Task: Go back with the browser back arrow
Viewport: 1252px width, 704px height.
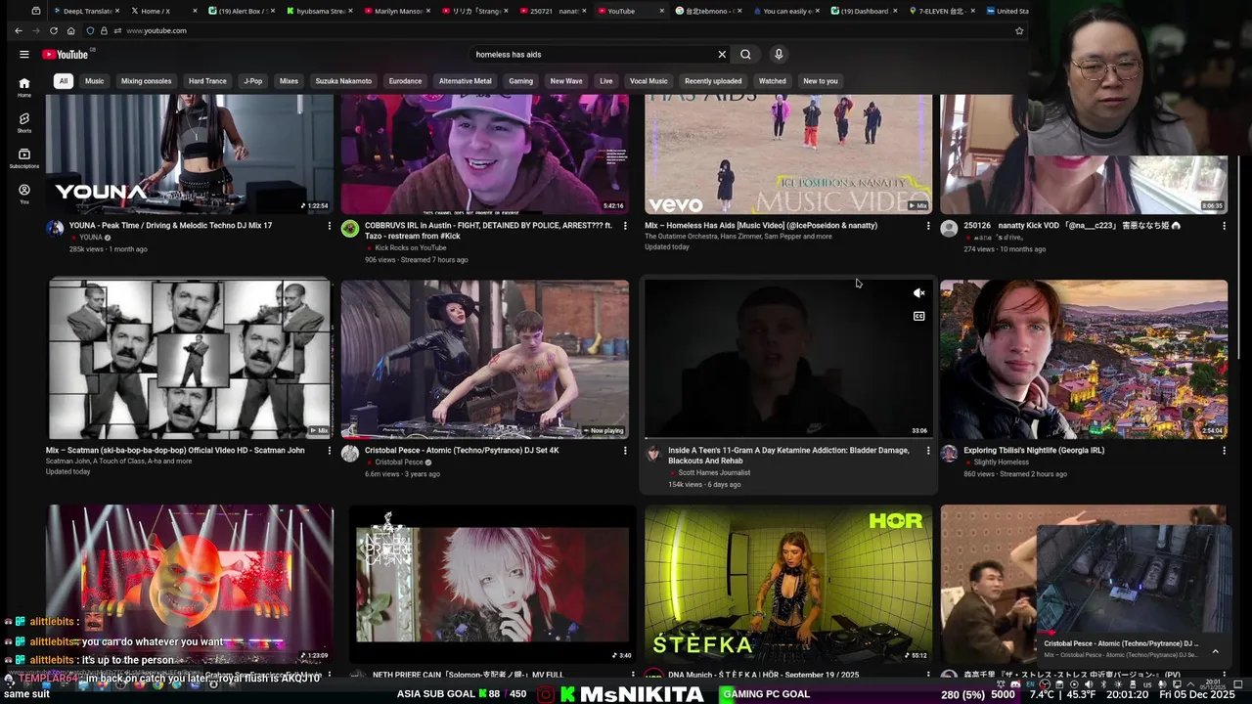Action: tap(19, 31)
